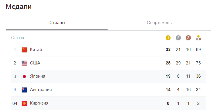Switch to the Спортсмены tab

coord(160,23)
